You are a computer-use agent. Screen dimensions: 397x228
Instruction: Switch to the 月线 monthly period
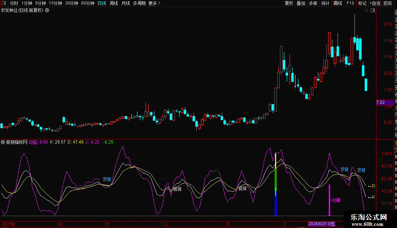(125, 3)
